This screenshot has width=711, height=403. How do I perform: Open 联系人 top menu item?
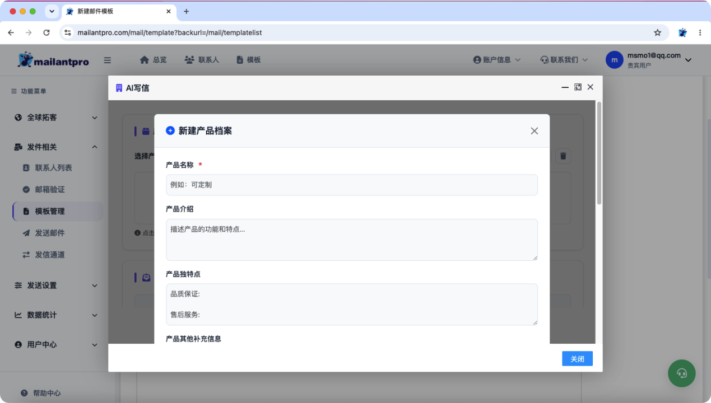pyautogui.click(x=202, y=60)
